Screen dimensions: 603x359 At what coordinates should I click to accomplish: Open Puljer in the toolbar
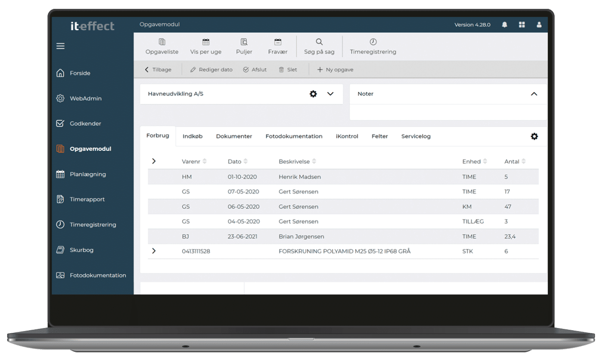(x=244, y=46)
